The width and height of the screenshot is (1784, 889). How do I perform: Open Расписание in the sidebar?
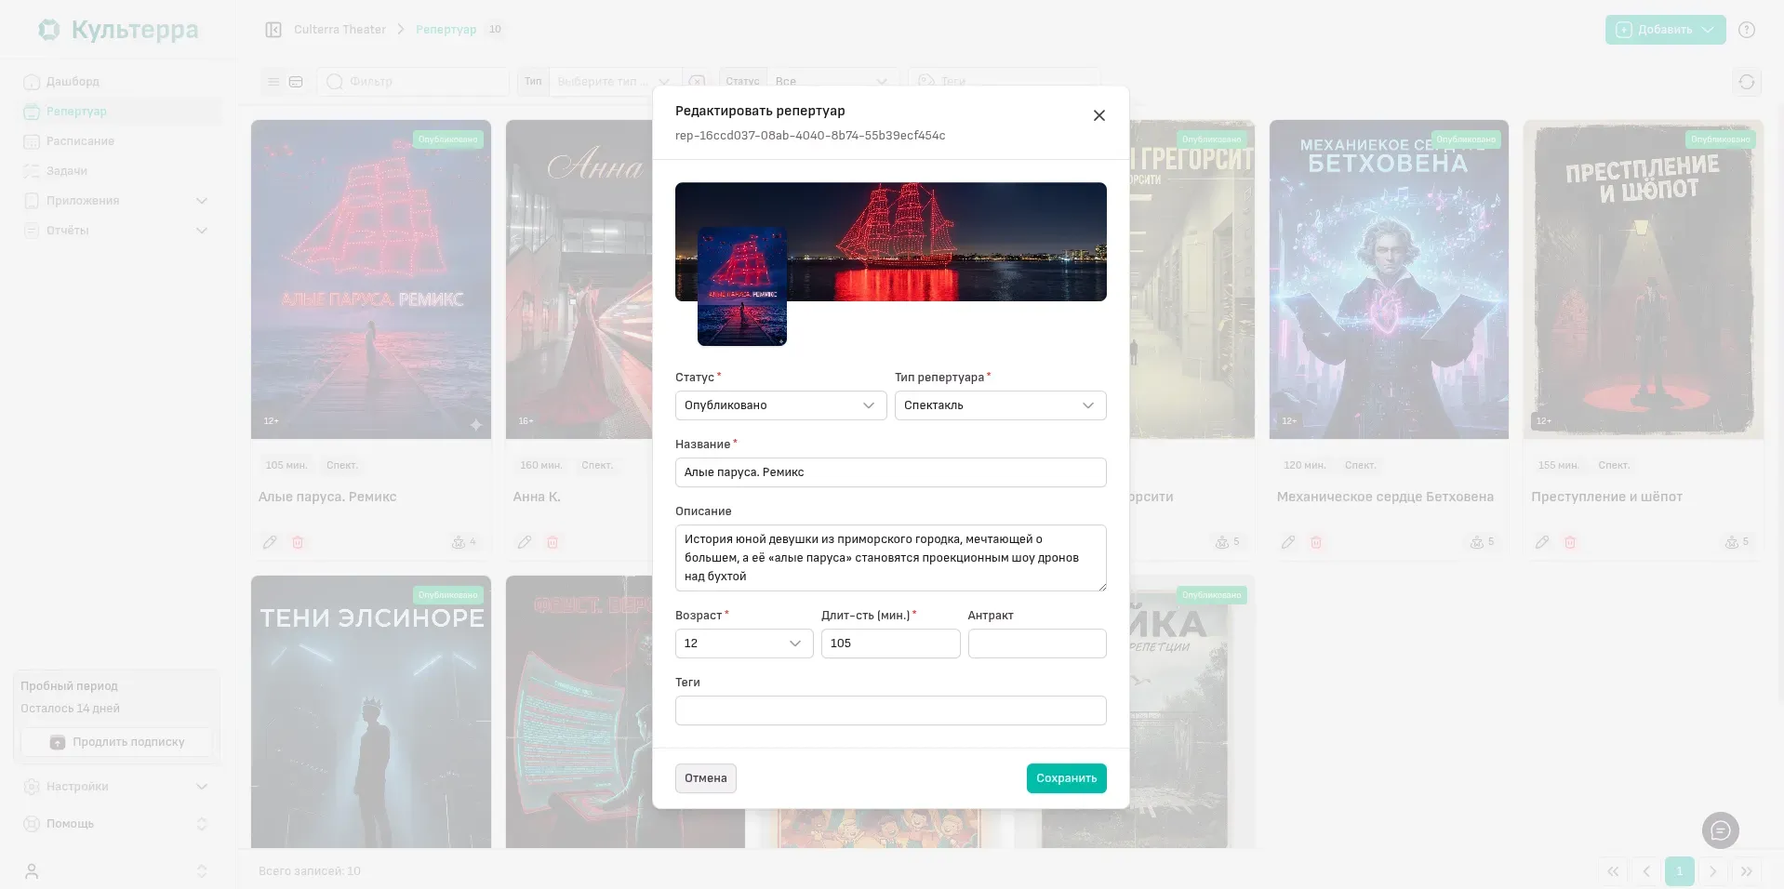[119, 141]
